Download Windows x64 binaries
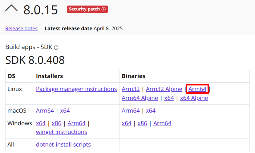This screenshot has height=153, width=255. (127, 123)
